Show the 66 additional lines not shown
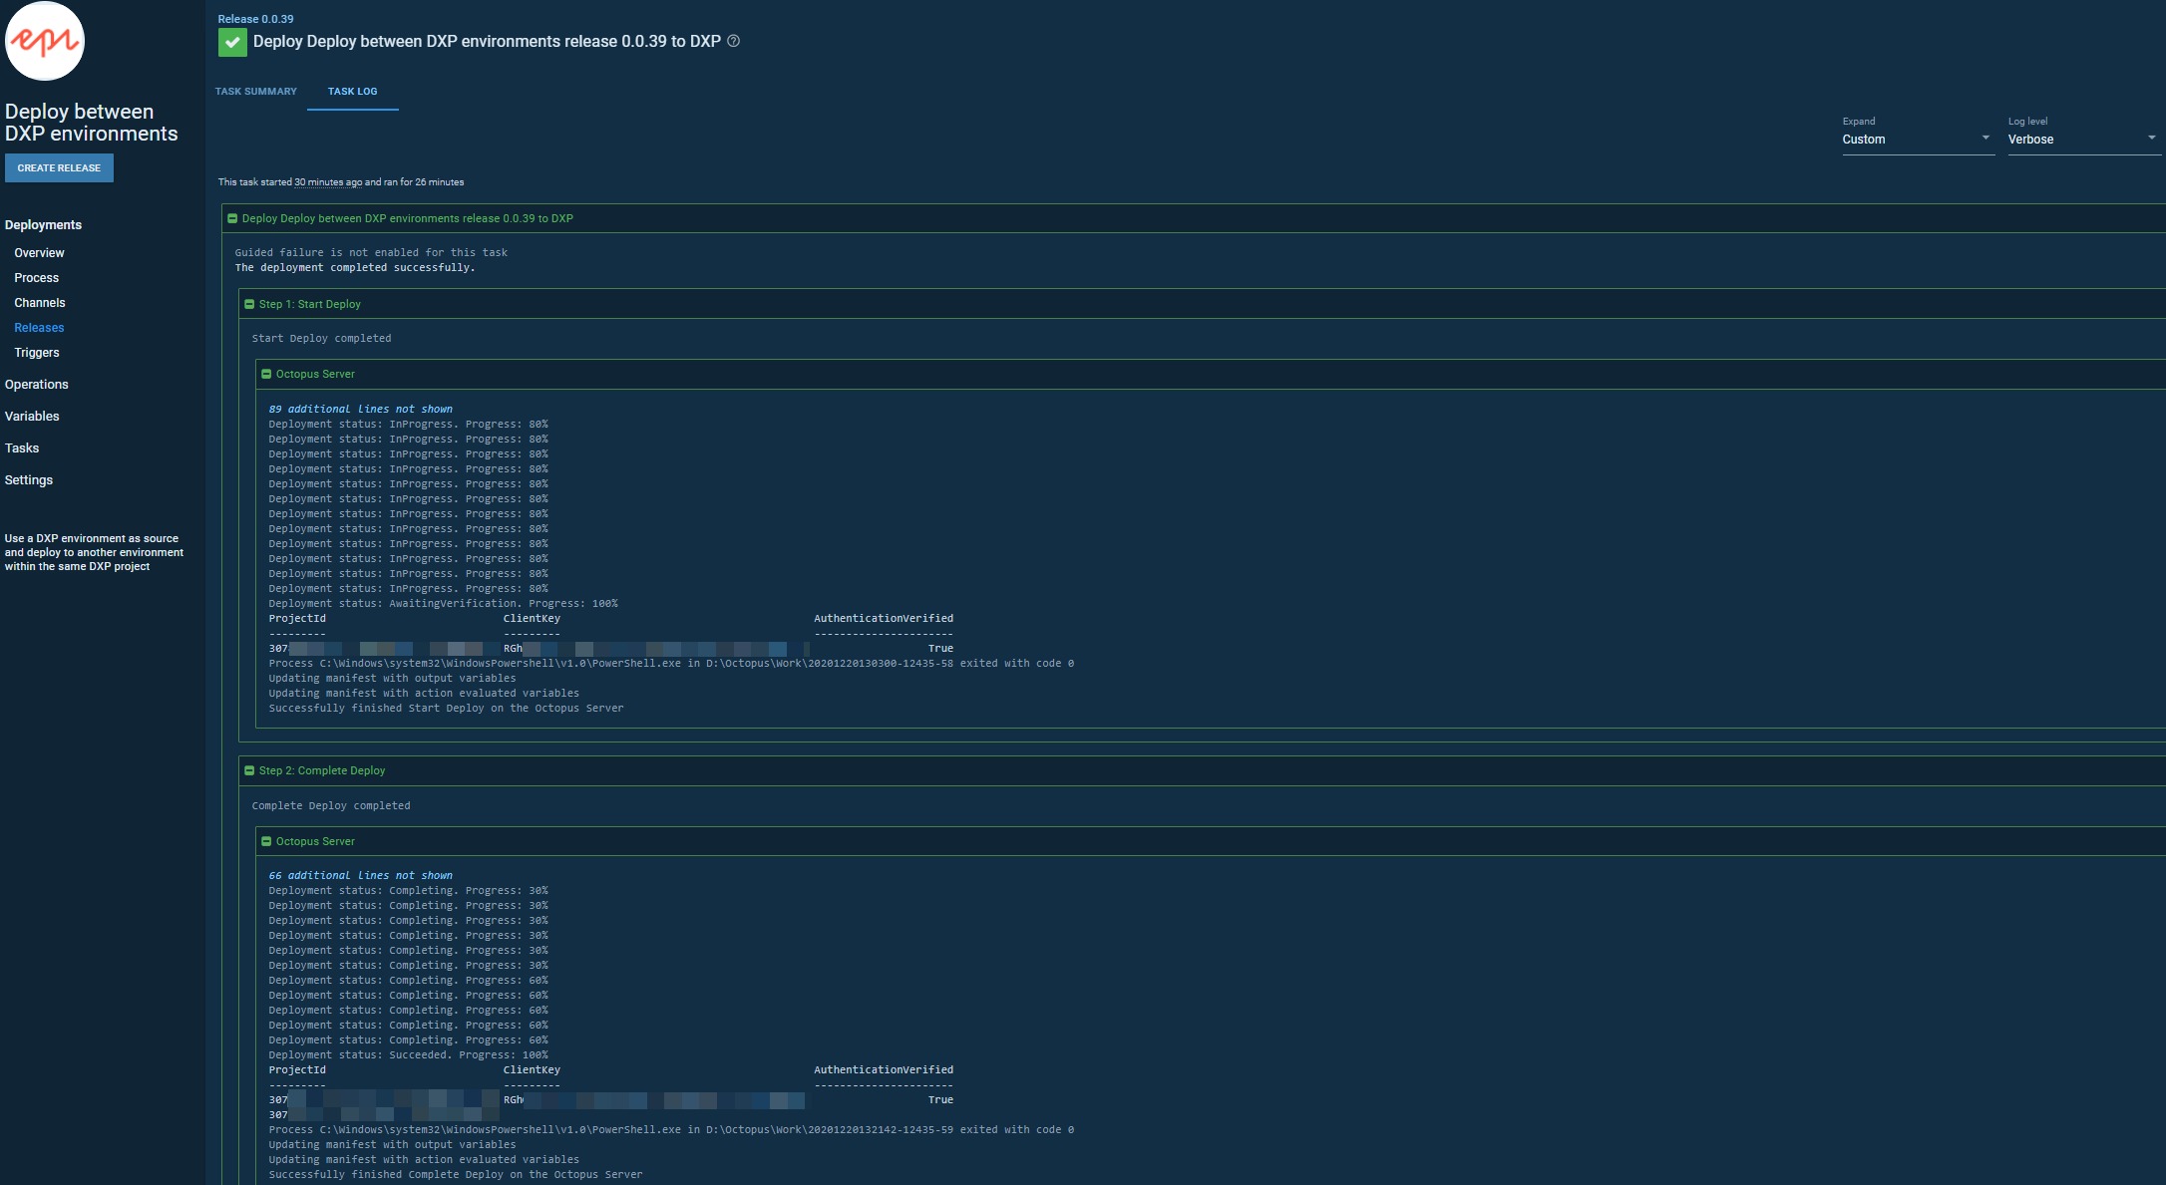Viewport: 2166px width, 1185px height. (360, 875)
